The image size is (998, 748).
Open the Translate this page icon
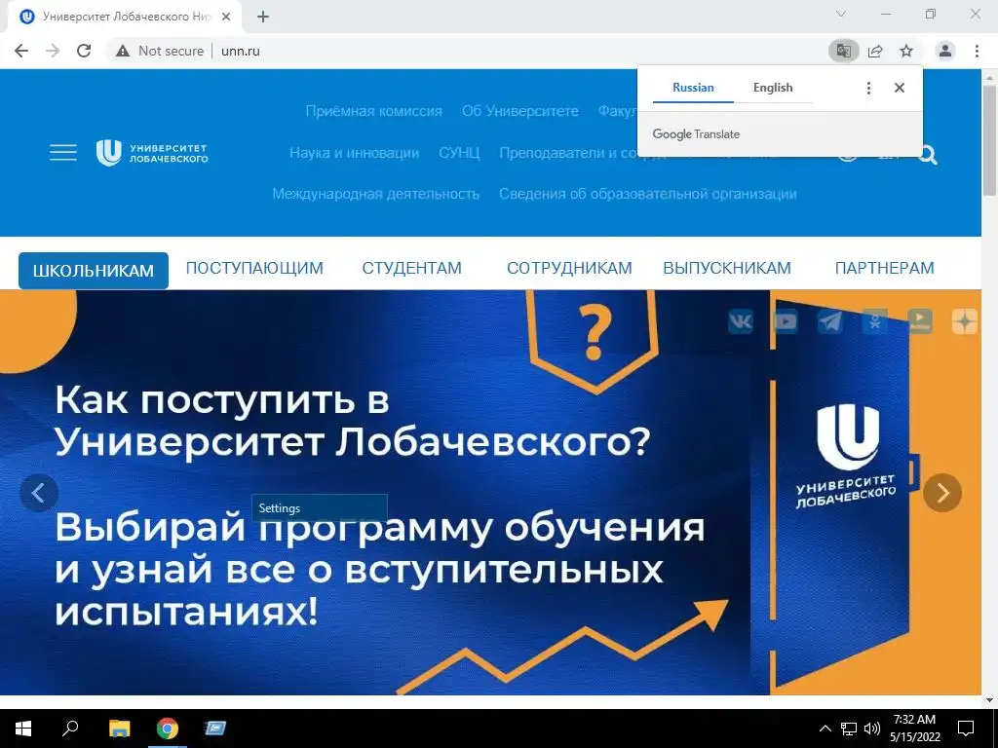pos(844,51)
